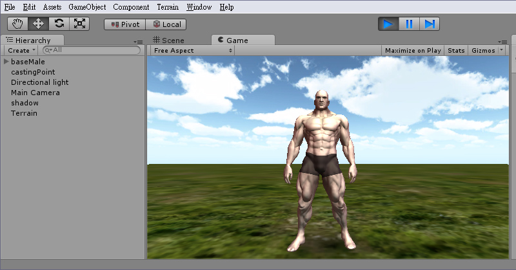The height and width of the screenshot is (270, 516).
Task: Open the File menu
Action: pyautogui.click(x=10, y=7)
